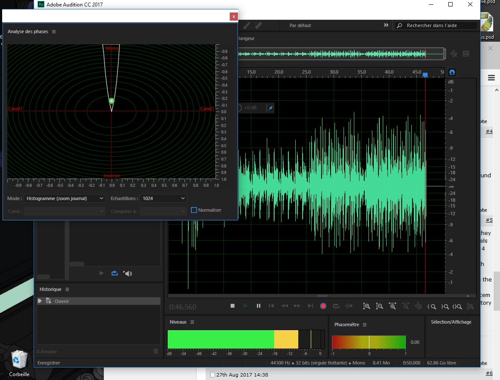Screen dimensions: 500x380
Task: Toggle the blue loop playback icon
Action: pyautogui.click(x=114, y=273)
